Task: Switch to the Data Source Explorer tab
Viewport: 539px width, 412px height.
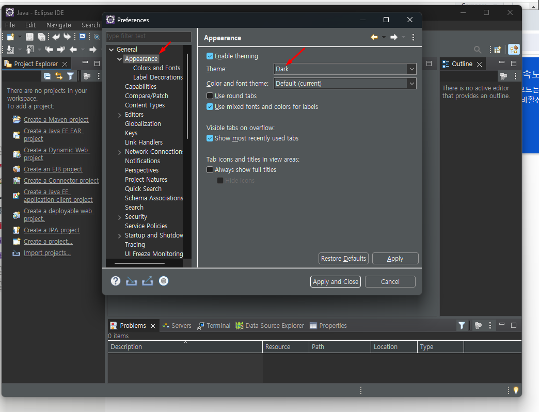Action: click(270, 325)
